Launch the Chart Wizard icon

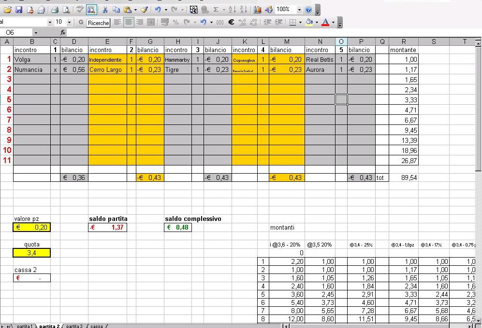(x=258, y=10)
